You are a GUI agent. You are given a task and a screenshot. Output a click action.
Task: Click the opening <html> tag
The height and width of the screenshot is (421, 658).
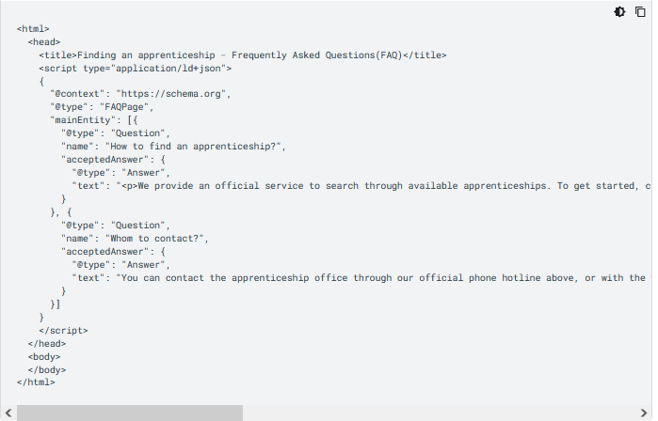[33, 29]
